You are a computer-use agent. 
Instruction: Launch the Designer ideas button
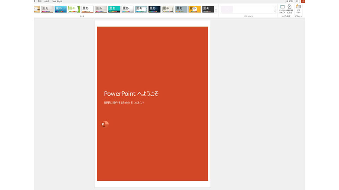(x=298, y=9)
